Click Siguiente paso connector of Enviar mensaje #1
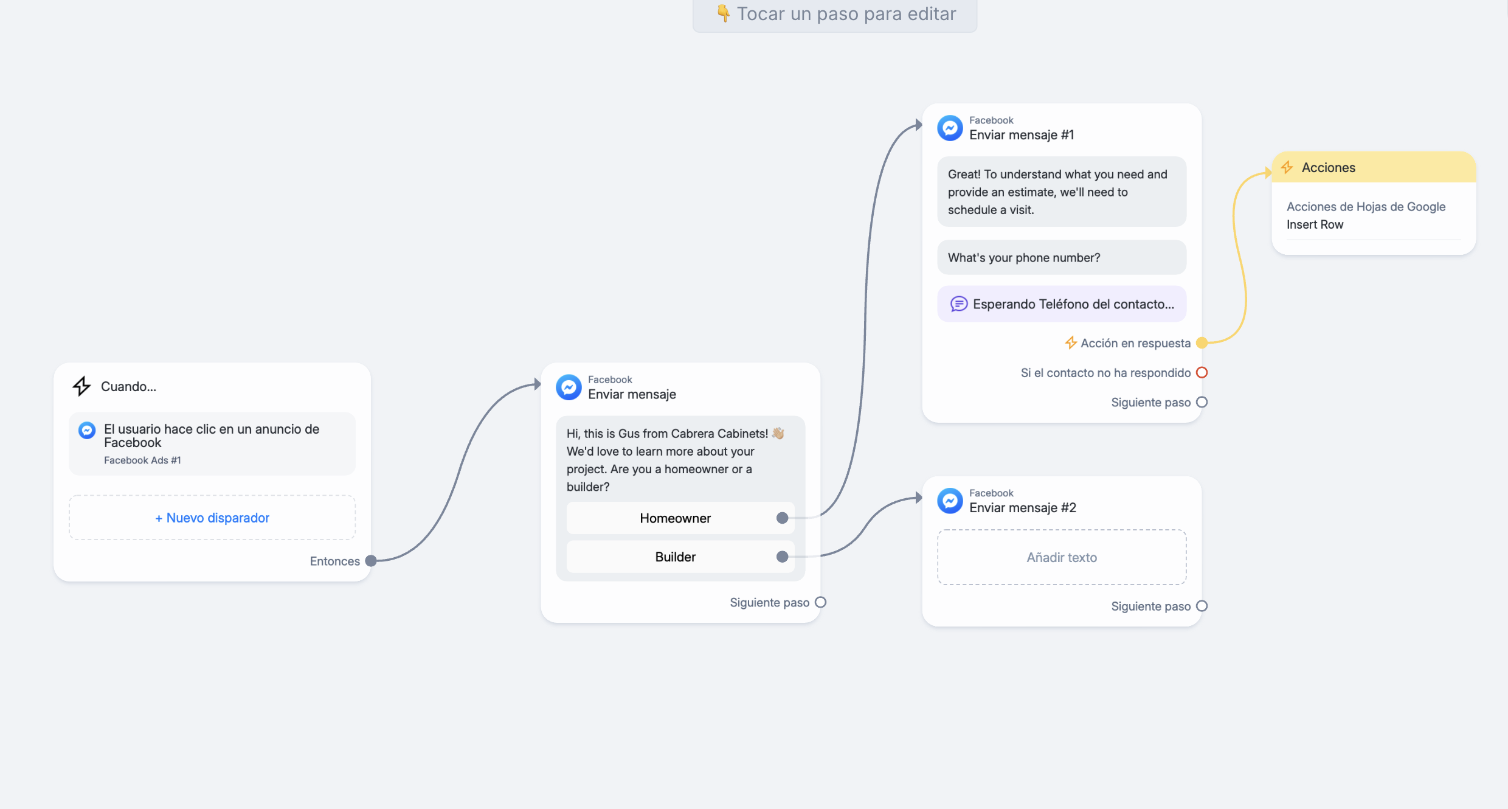The height and width of the screenshot is (809, 1508). click(1202, 402)
